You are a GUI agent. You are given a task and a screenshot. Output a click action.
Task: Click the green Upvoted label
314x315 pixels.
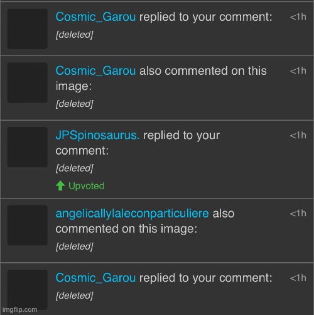tap(86, 186)
